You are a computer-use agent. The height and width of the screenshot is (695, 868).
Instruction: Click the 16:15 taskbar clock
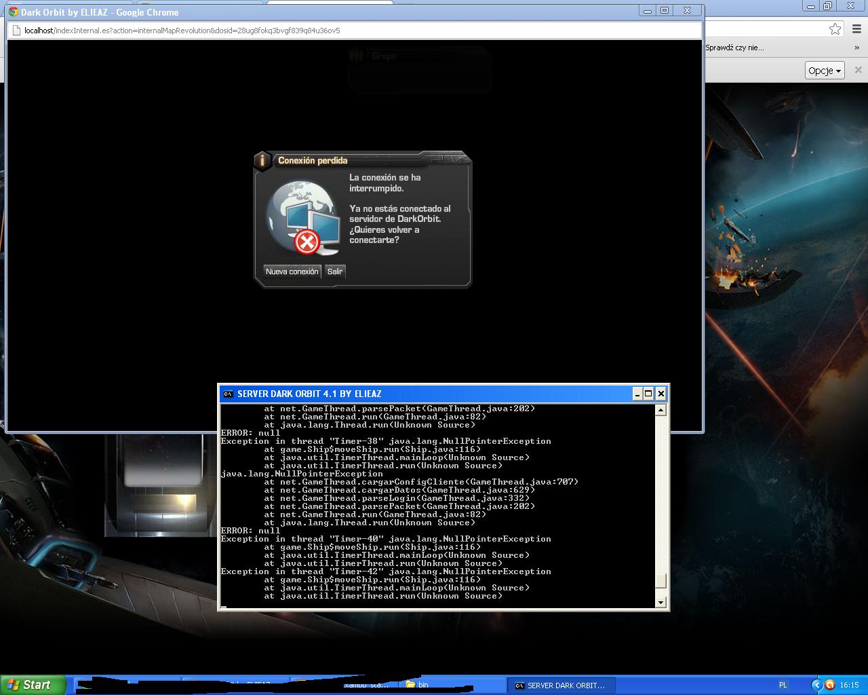pos(849,685)
